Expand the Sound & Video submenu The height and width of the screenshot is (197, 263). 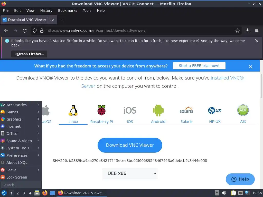(21, 141)
